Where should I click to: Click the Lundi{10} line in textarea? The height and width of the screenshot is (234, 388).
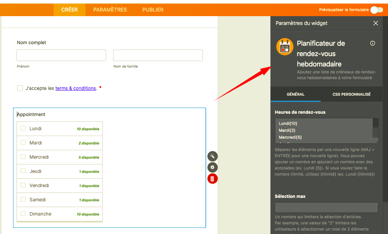[288, 123]
